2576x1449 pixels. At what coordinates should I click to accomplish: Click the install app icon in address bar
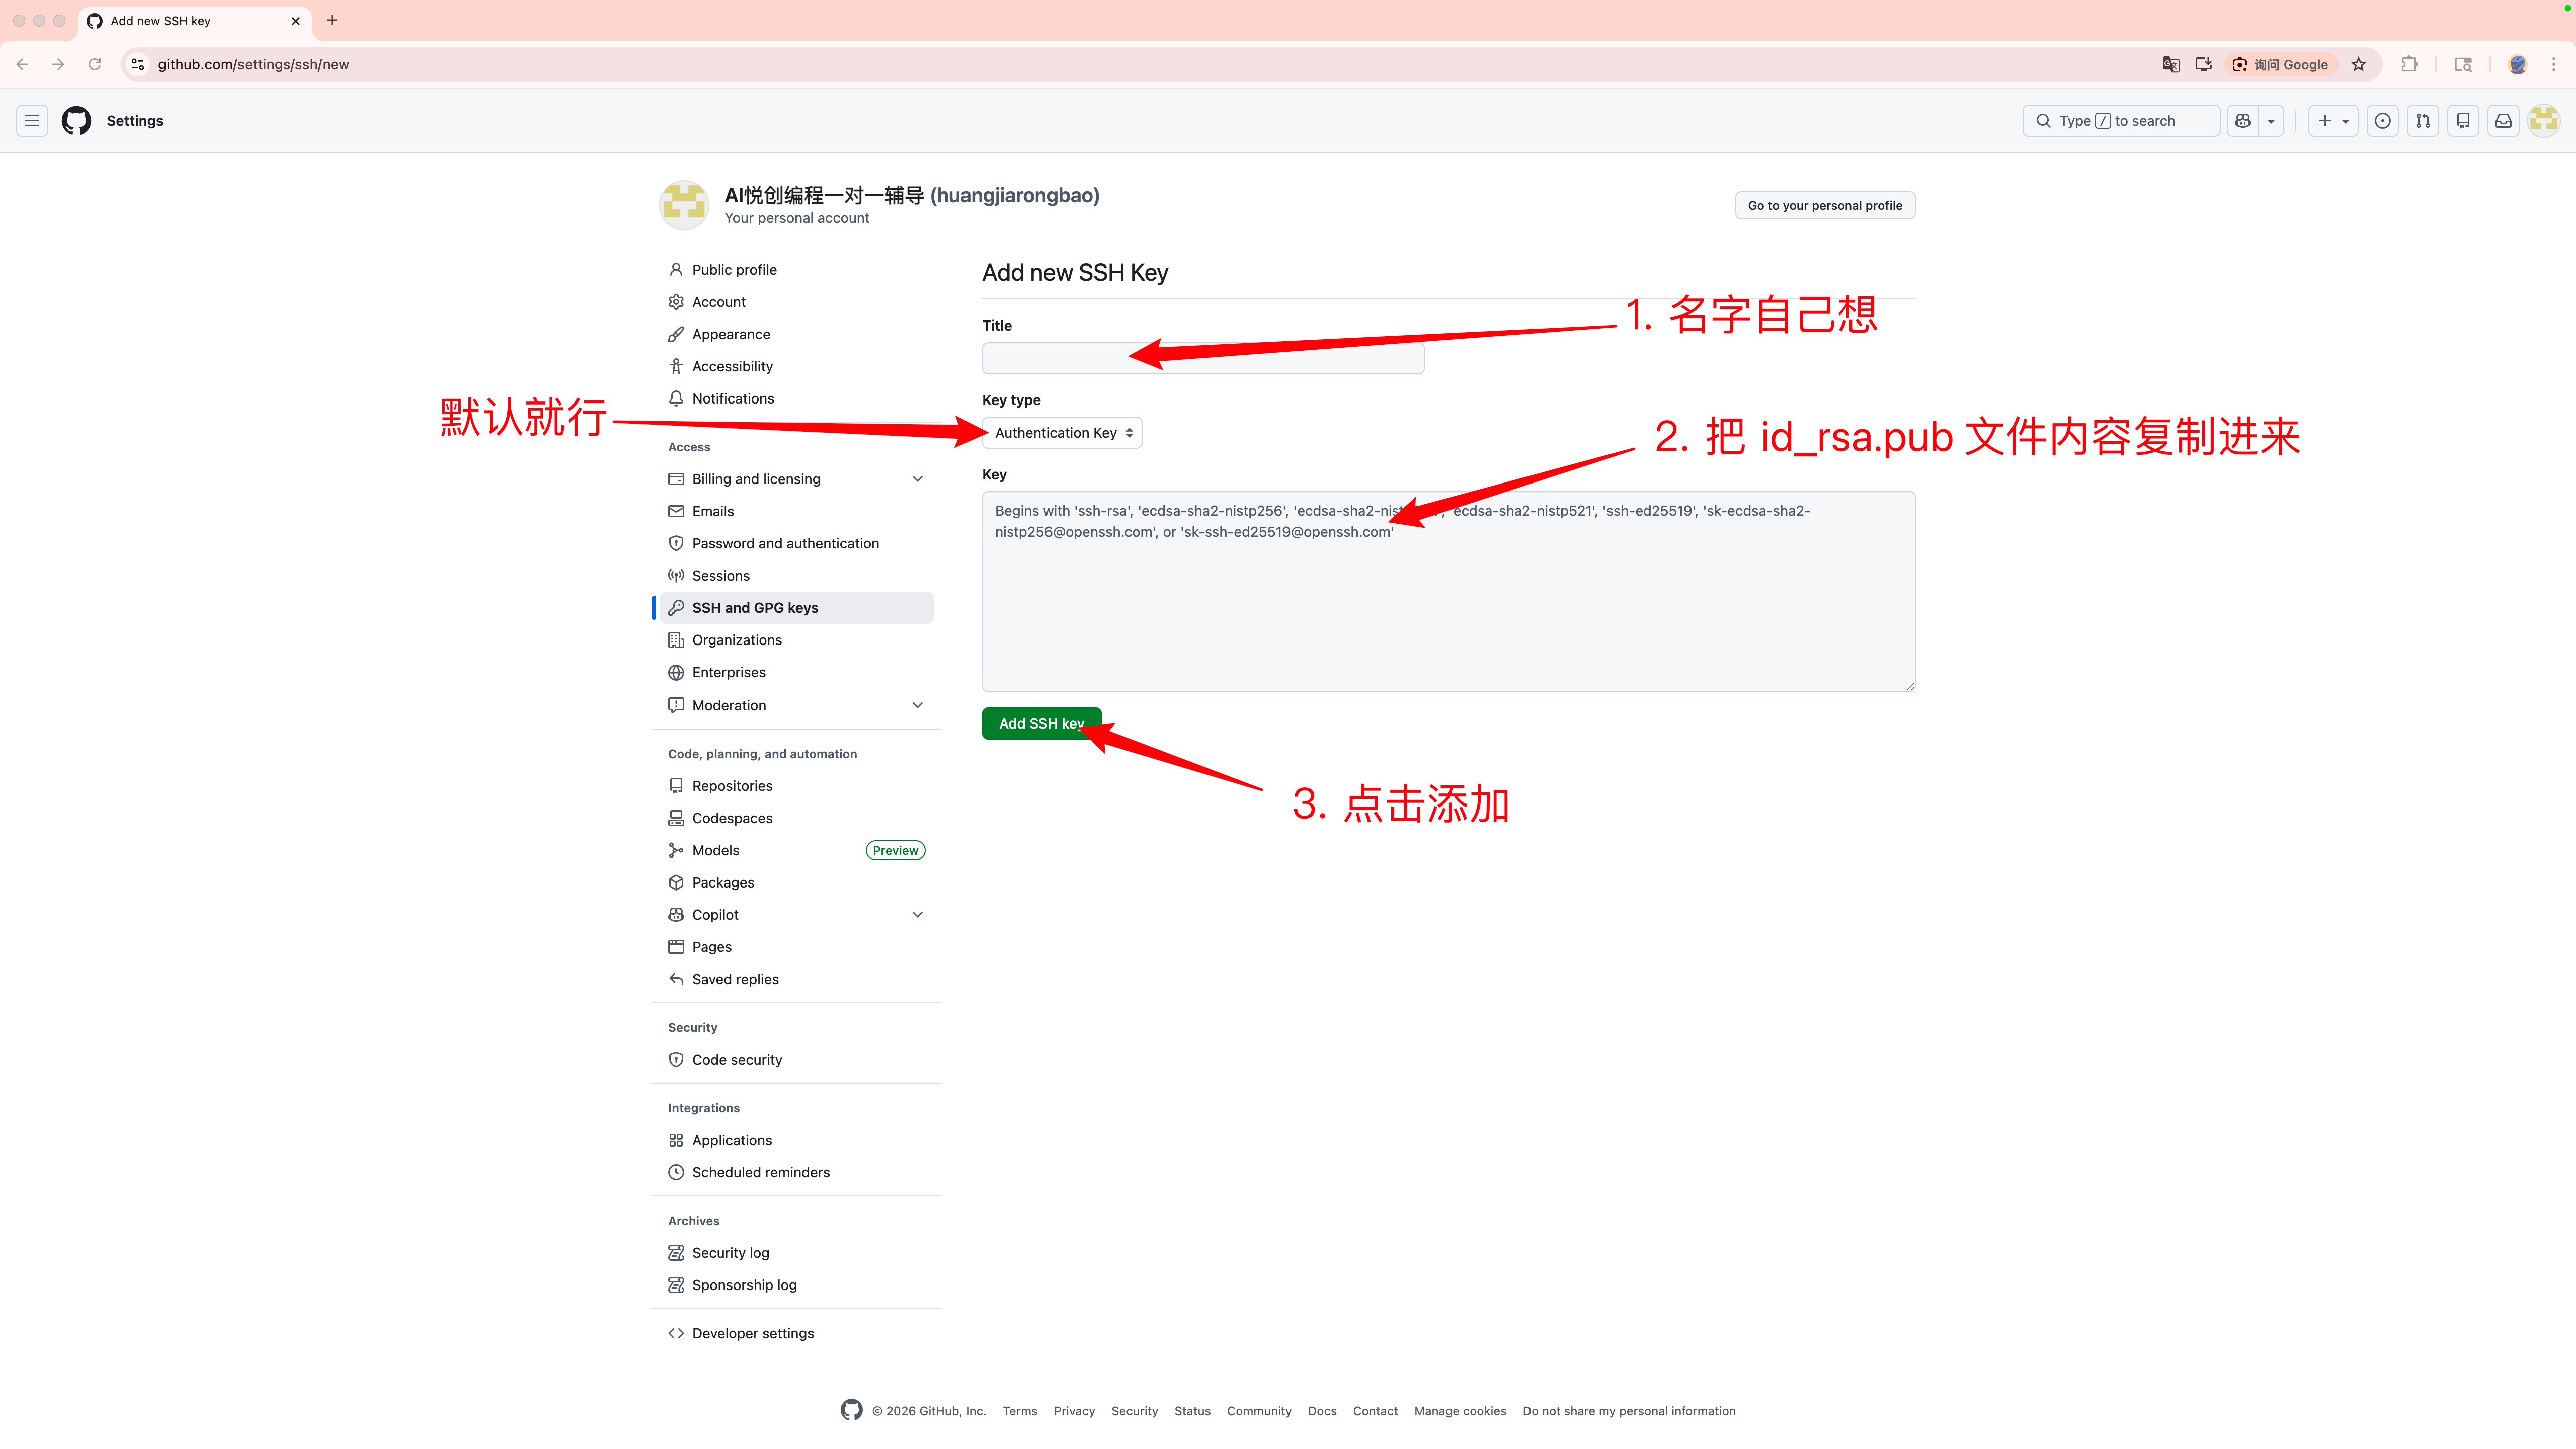pyautogui.click(x=2203, y=64)
